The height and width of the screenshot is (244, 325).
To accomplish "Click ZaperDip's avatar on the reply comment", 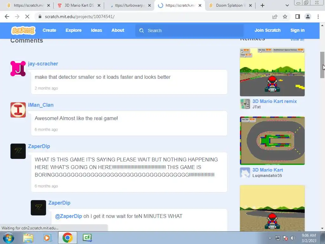I will pos(38,208).
